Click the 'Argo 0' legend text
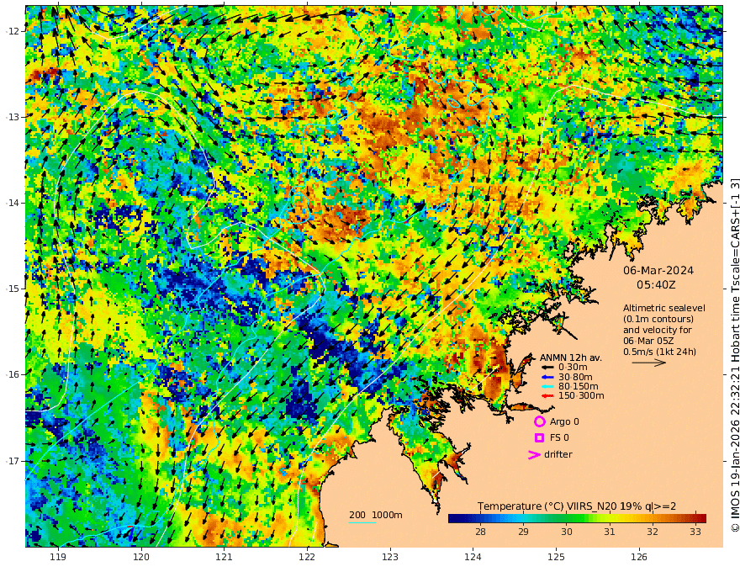 (x=564, y=421)
